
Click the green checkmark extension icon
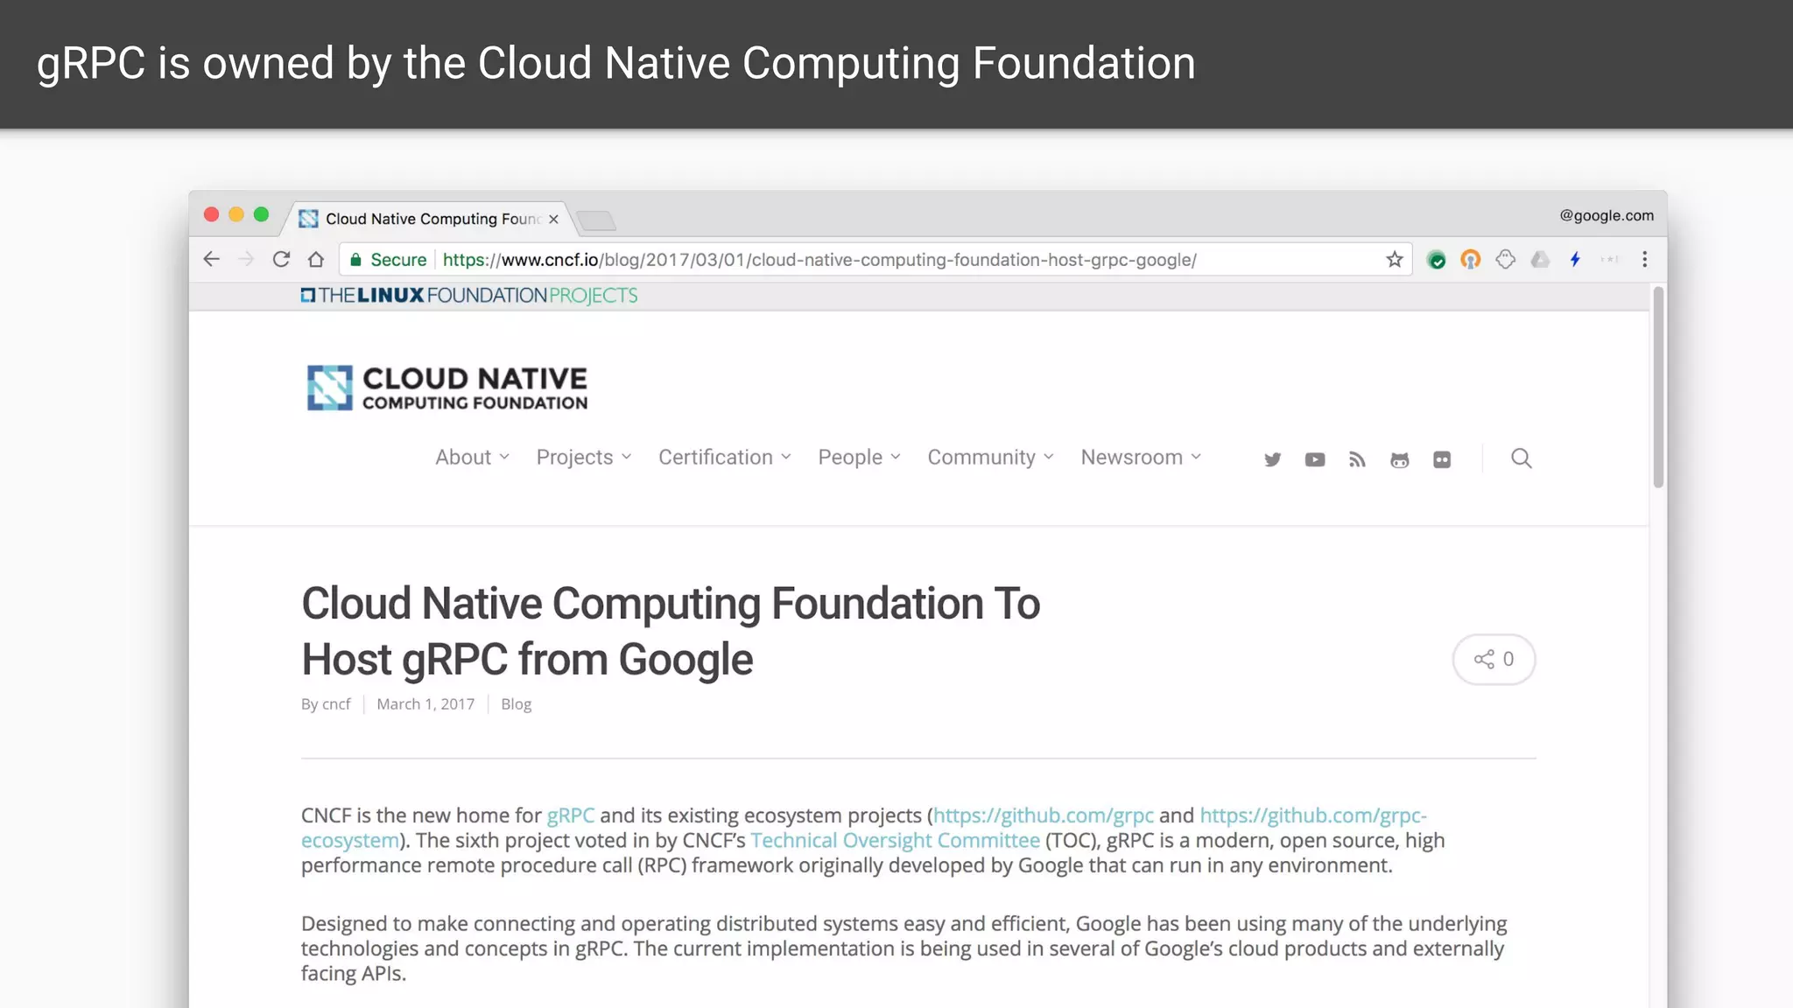(1436, 259)
